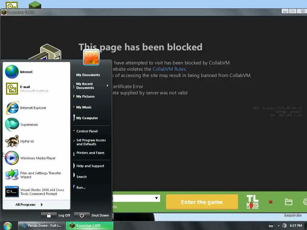Click the clock showing 6:27 PM
Screen dimensions: 307x230
click(296, 226)
